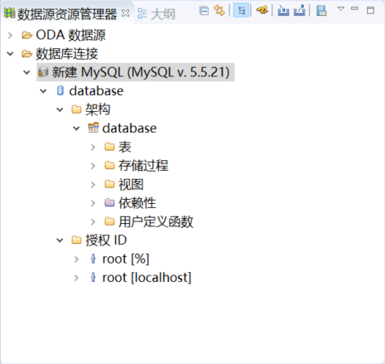385x364 pixels.
Task: Select 用户定义函数 tree item
Action: (156, 221)
